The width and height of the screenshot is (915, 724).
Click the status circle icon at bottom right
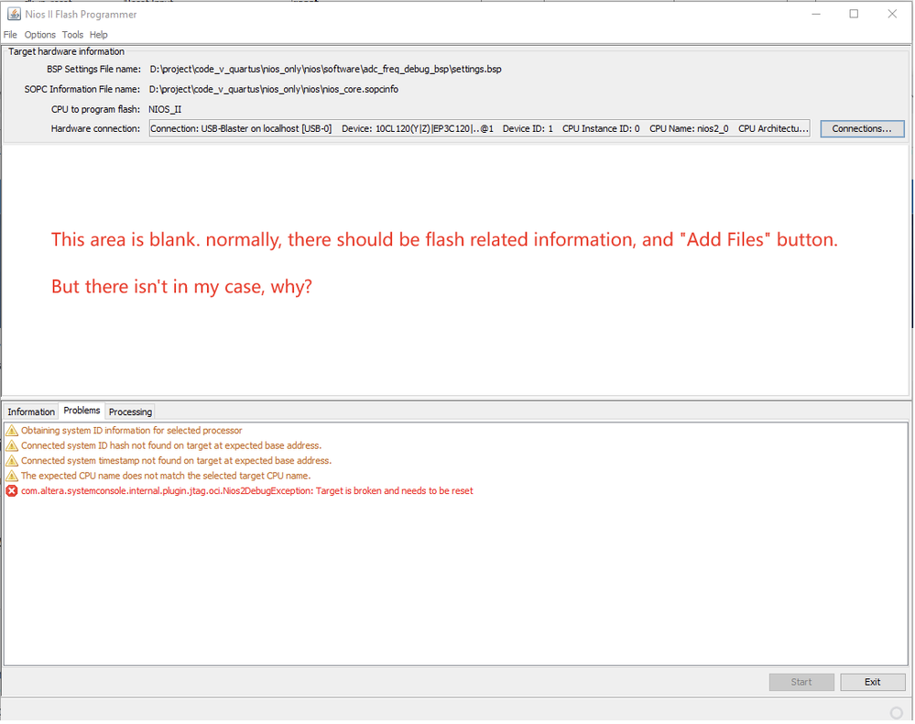(896, 713)
